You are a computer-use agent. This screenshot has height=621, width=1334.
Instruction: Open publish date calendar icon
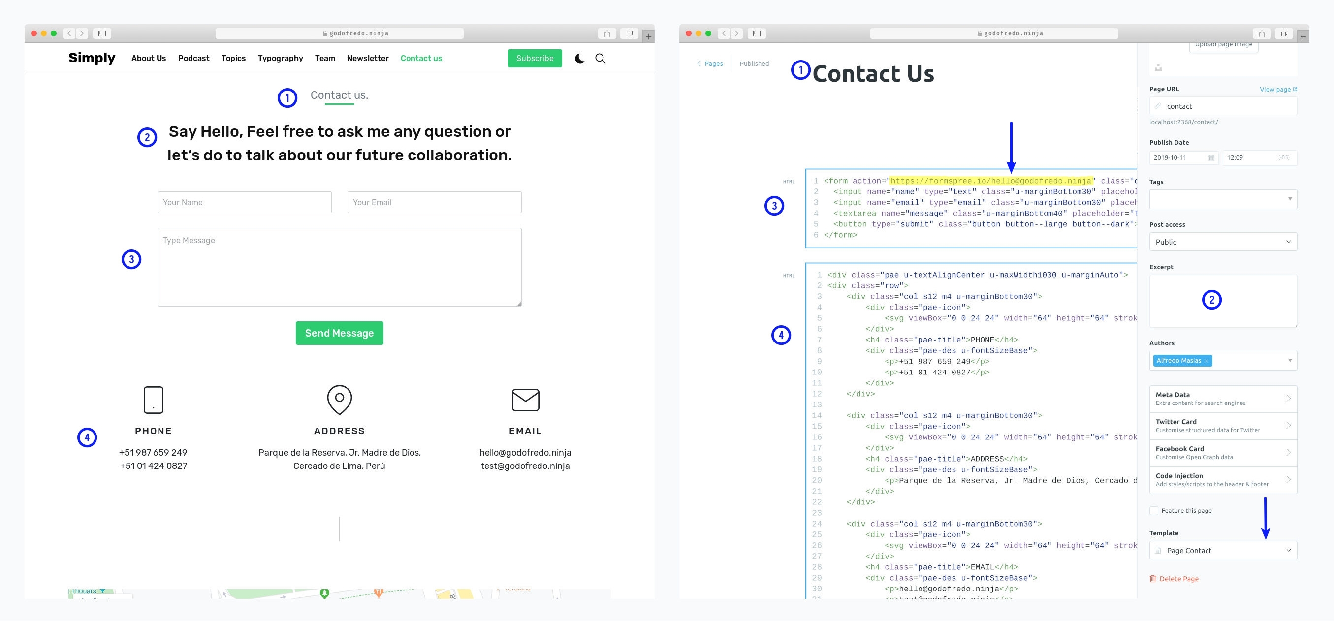[1211, 158]
